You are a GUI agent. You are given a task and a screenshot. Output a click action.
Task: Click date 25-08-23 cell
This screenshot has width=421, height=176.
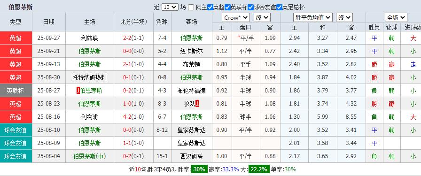[48, 104]
